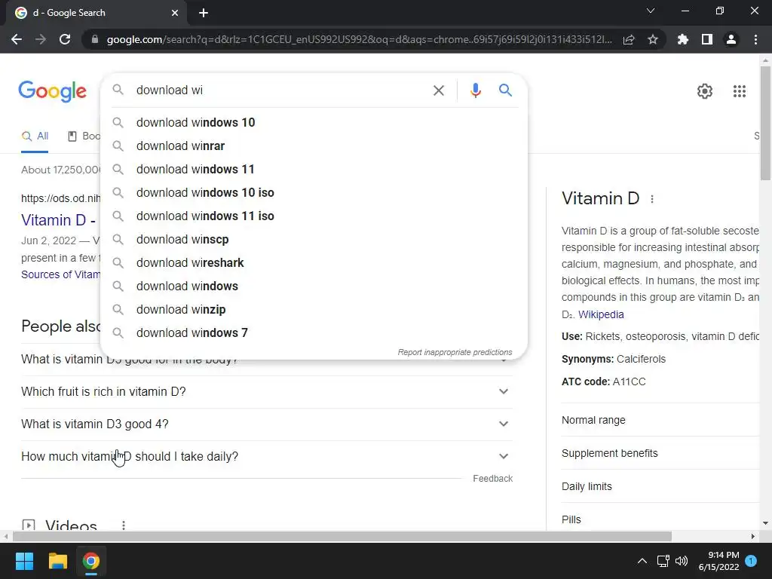Open the 'Normal range' section
The image size is (772, 579).
(660, 420)
